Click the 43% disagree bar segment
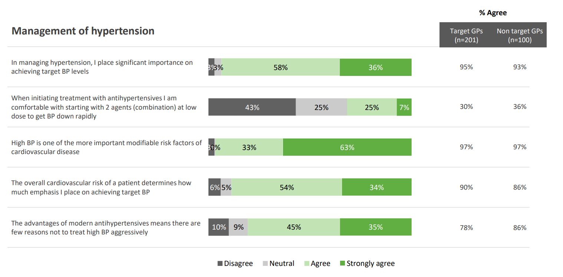This screenshot has height=277, width=563. (252, 107)
